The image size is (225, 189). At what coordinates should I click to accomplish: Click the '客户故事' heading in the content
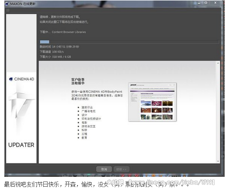pos(78,79)
